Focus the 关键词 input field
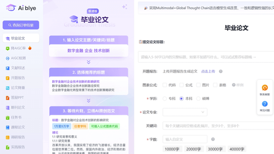The image size is (274, 154). click(x=218, y=126)
